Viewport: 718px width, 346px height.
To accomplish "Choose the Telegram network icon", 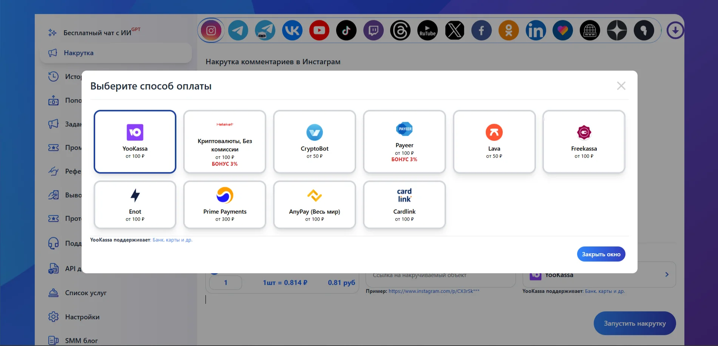I will point(238,30).
